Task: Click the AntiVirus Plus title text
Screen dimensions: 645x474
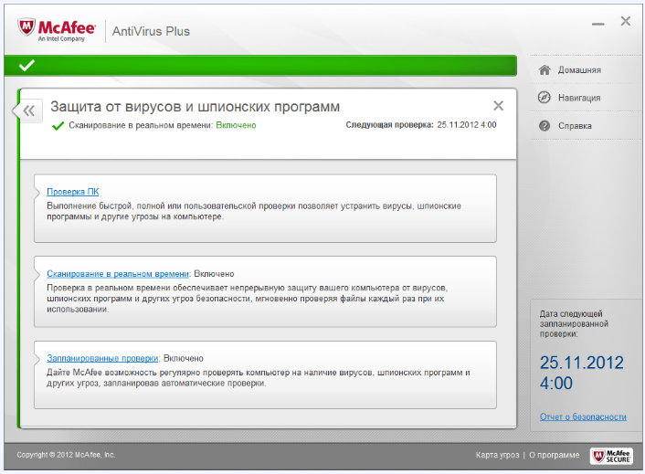Action: 151,31
